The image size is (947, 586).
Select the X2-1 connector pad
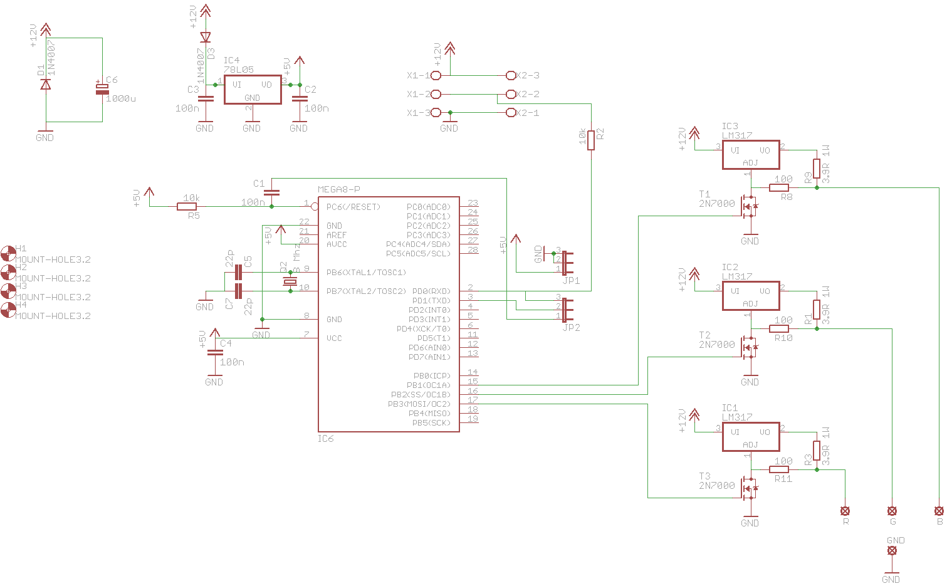point(511,113)
